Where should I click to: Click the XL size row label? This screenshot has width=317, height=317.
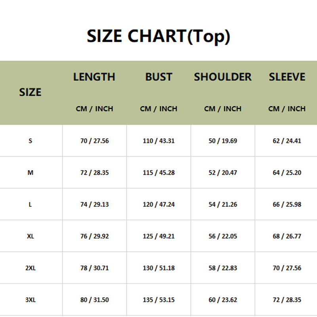click(30, 236)
